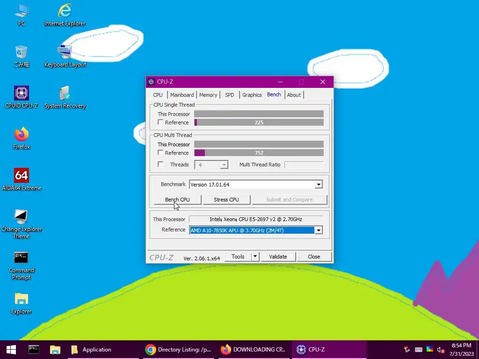Viewport: 479px width, 359px height.
Task: Open File Explorer from the taskbar
Action: (x=55, y=350)
